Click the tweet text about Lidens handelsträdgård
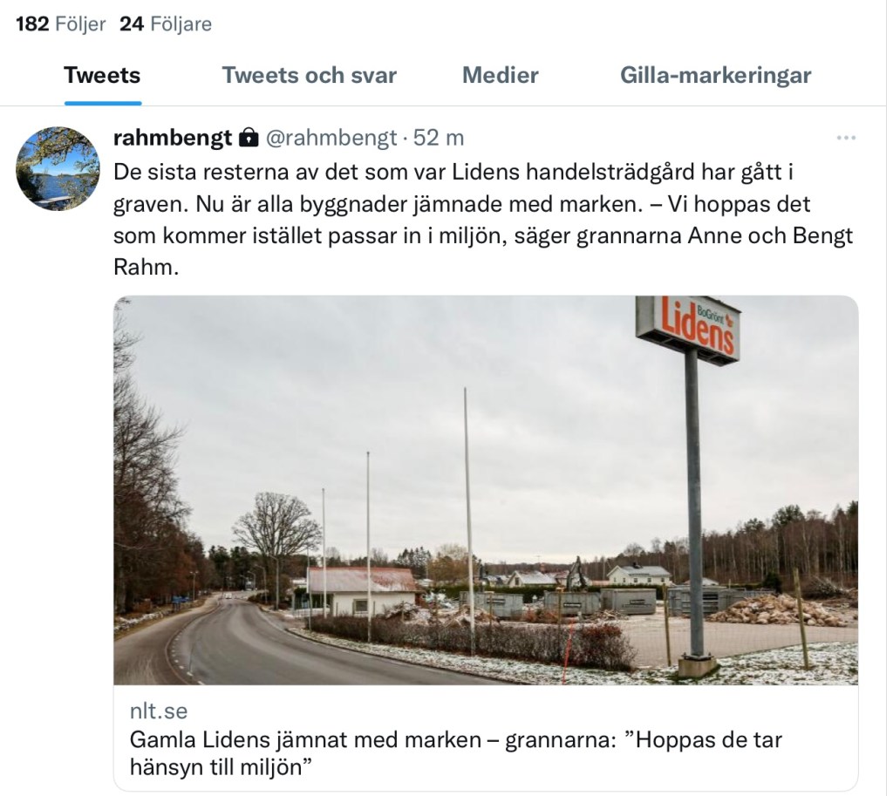The height and width of the screenshot is (796, 893). pyautogui.click(x=483, y=219)
